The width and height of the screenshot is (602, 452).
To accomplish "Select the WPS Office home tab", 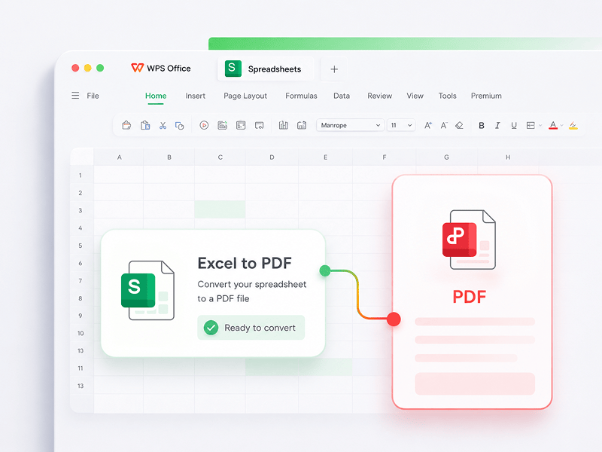I will pyautogui.click(x=161, y=69).
